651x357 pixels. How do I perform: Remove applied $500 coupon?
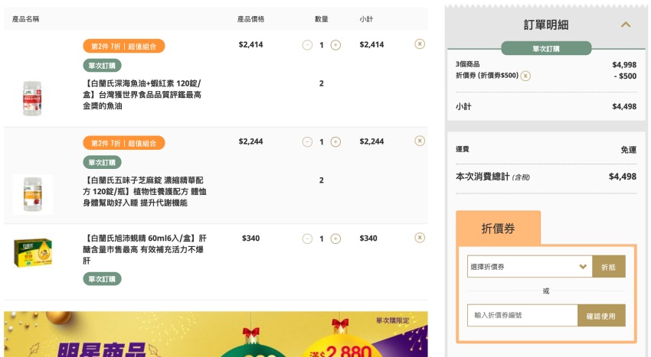click(525, 76)
